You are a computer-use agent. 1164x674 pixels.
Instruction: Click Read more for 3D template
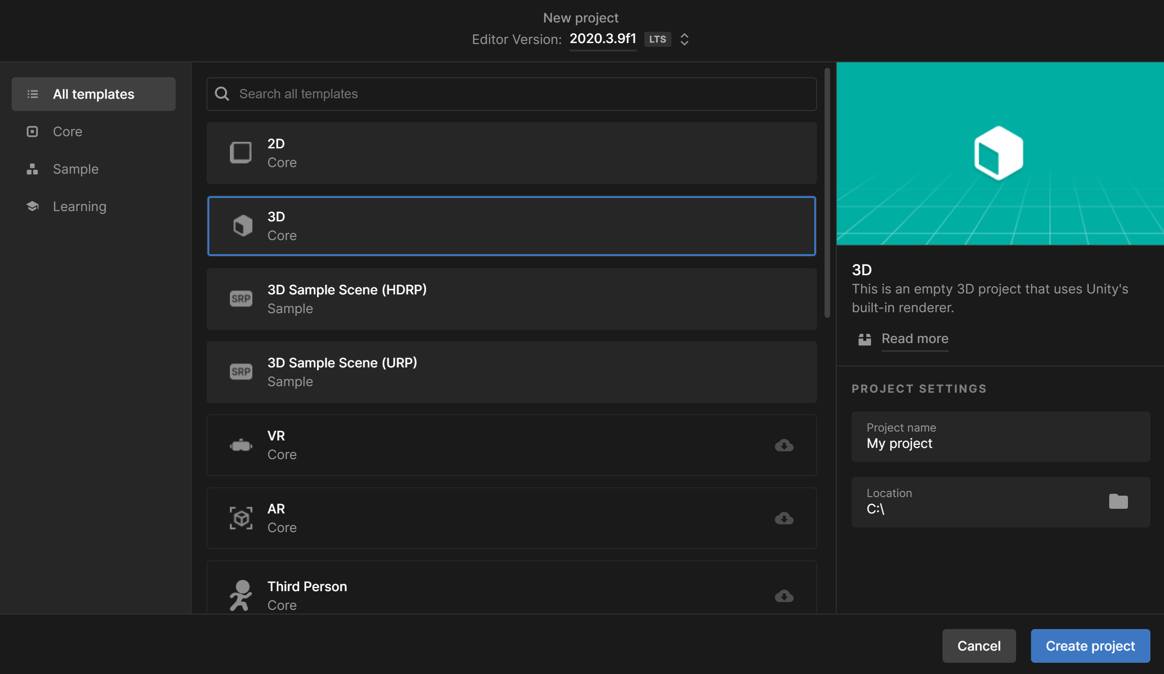coord(914,338)
